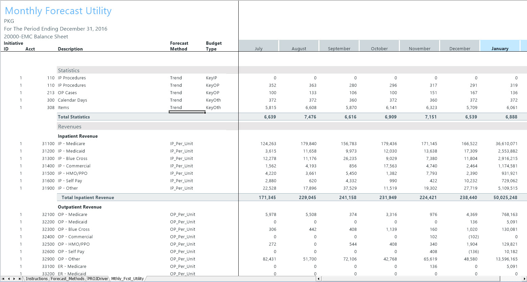Image resolution: width=527 pixels, height=282 pixels.
Task: Select the KeyOP cell for OP Cases
Action: [x=213, y=93]
